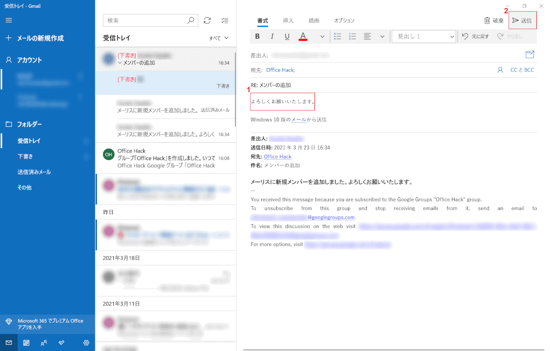The width and height of the screenshot is (550, 351).
Task: Open the 見出し 1 style dropdown
Action: [424, 36]
